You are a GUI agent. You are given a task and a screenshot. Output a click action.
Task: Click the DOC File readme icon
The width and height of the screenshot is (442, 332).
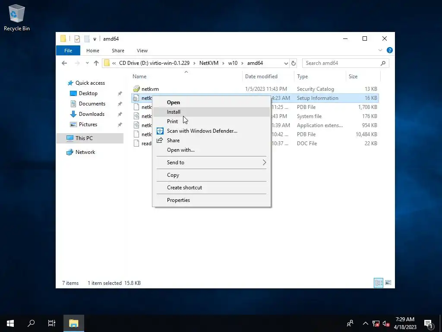(x=136, y=143)
